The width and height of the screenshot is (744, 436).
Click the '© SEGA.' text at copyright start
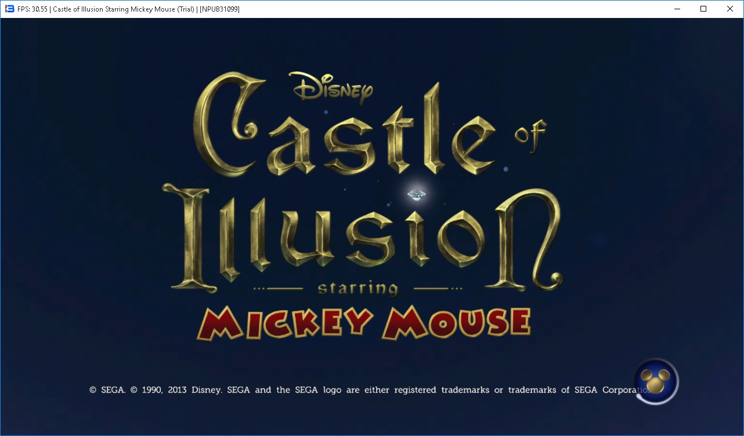tap(107, 390)
